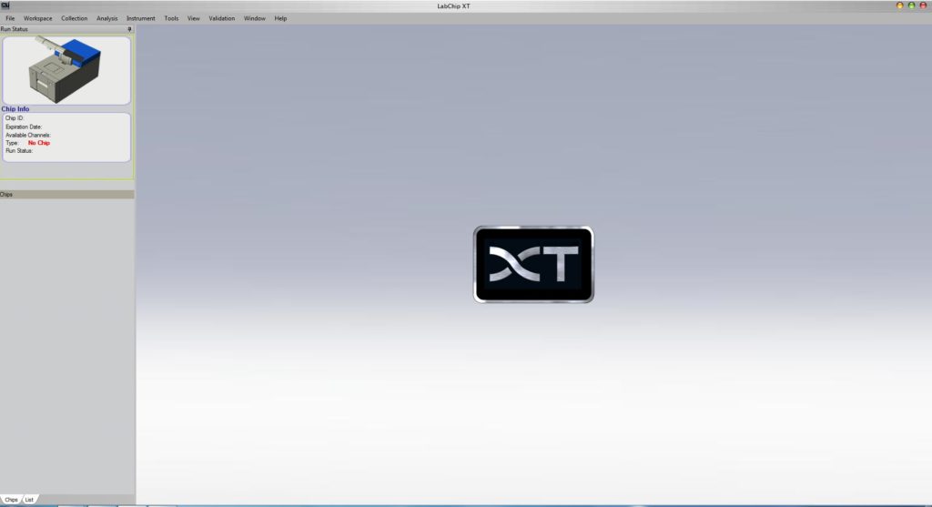Click the XT logo in the workspace

(x=533, y=264)
